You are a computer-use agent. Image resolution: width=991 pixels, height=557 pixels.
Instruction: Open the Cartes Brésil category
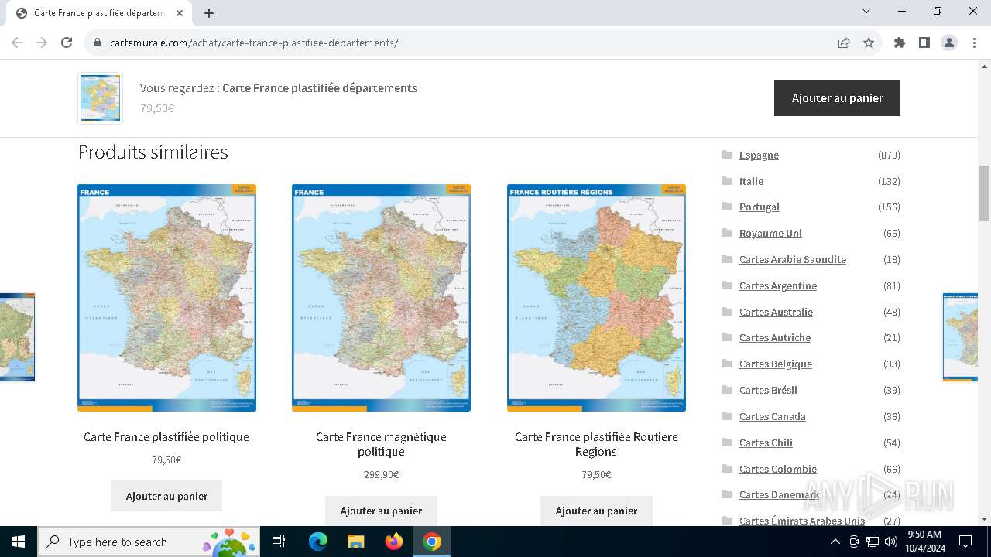click(x=768, y=390)
